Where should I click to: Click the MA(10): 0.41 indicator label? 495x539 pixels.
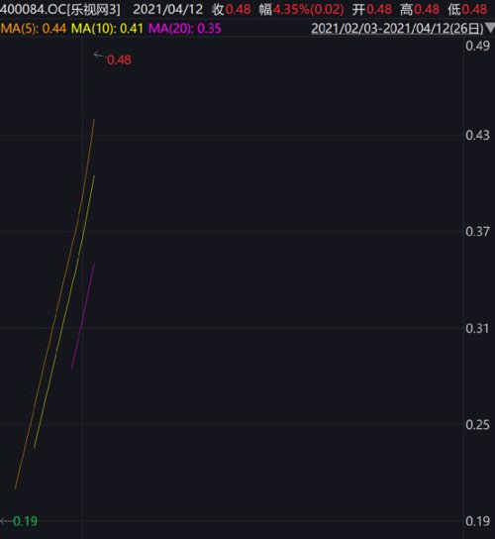tap(107, 28)
